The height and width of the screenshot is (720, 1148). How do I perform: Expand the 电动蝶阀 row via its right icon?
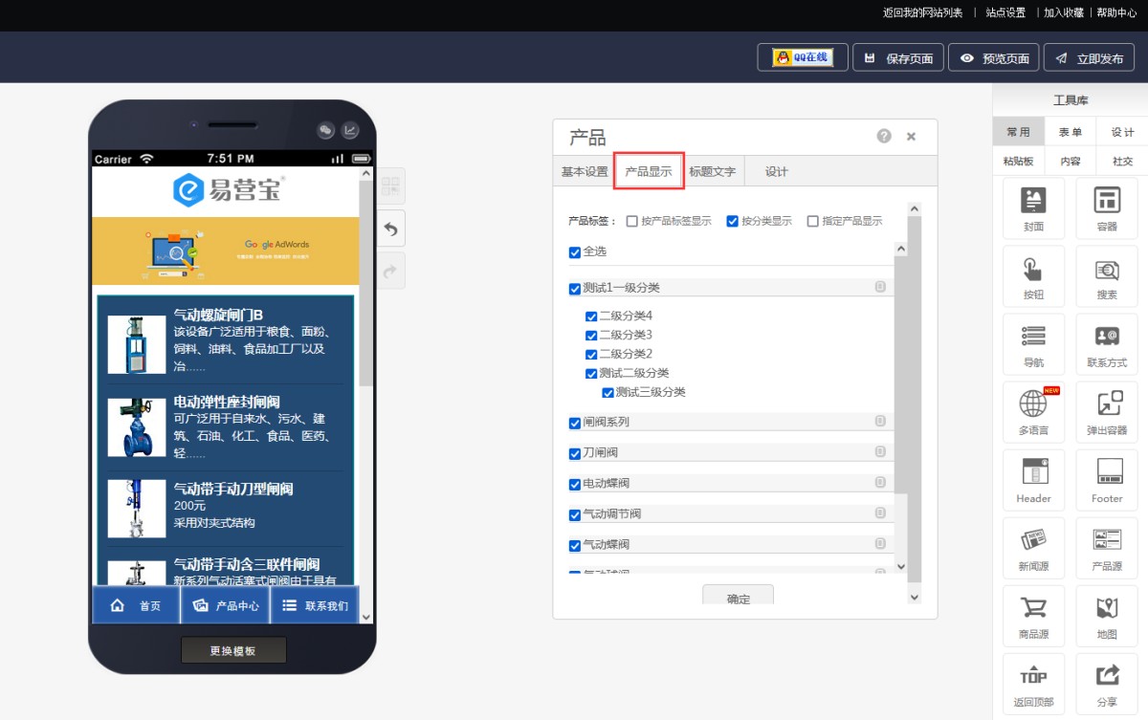click(880, 482)
